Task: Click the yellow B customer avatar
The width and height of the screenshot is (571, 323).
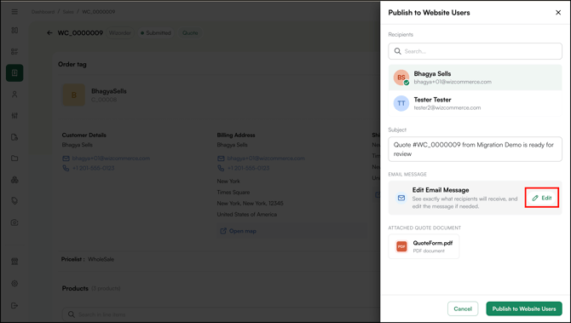Action: (74, 95)
